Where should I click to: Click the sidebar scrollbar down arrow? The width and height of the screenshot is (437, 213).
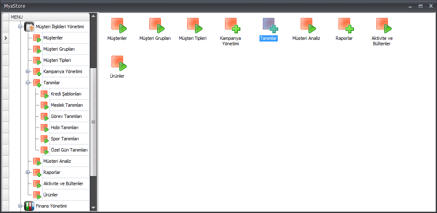coord(94,208)
